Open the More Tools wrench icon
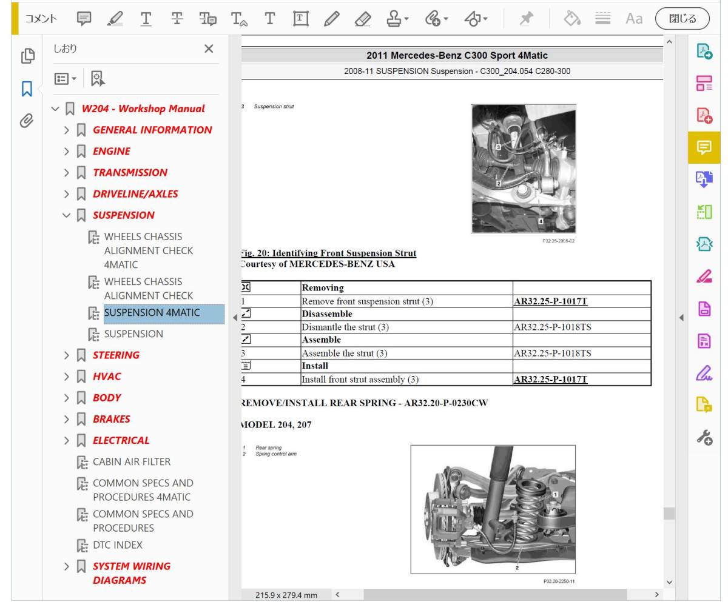The width and height of the screenshot is (728, 610). [704, 437]
